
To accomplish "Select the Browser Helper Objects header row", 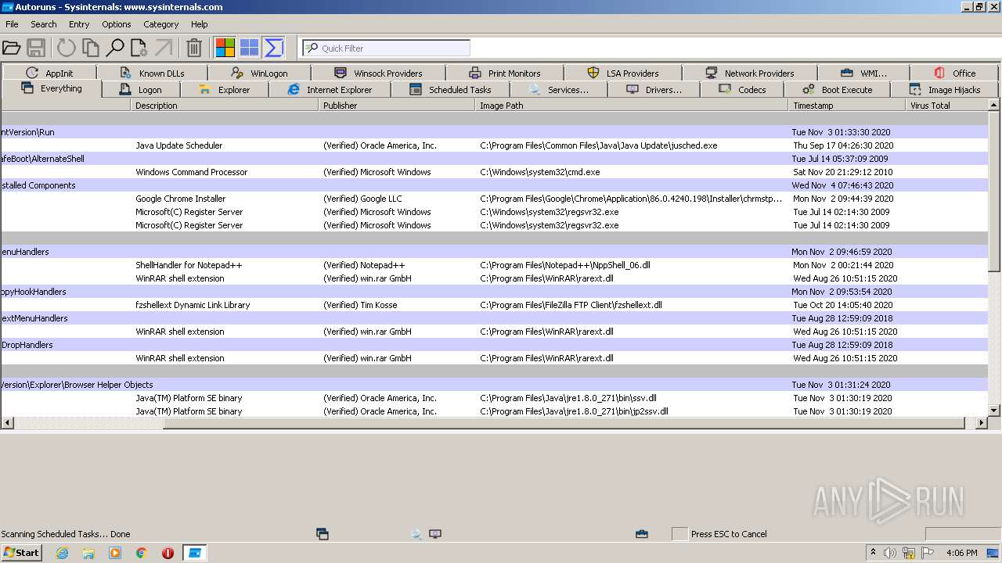I will point(495,385).
